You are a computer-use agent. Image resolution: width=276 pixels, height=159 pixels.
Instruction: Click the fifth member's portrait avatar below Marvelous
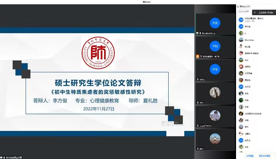pos(241,46)
